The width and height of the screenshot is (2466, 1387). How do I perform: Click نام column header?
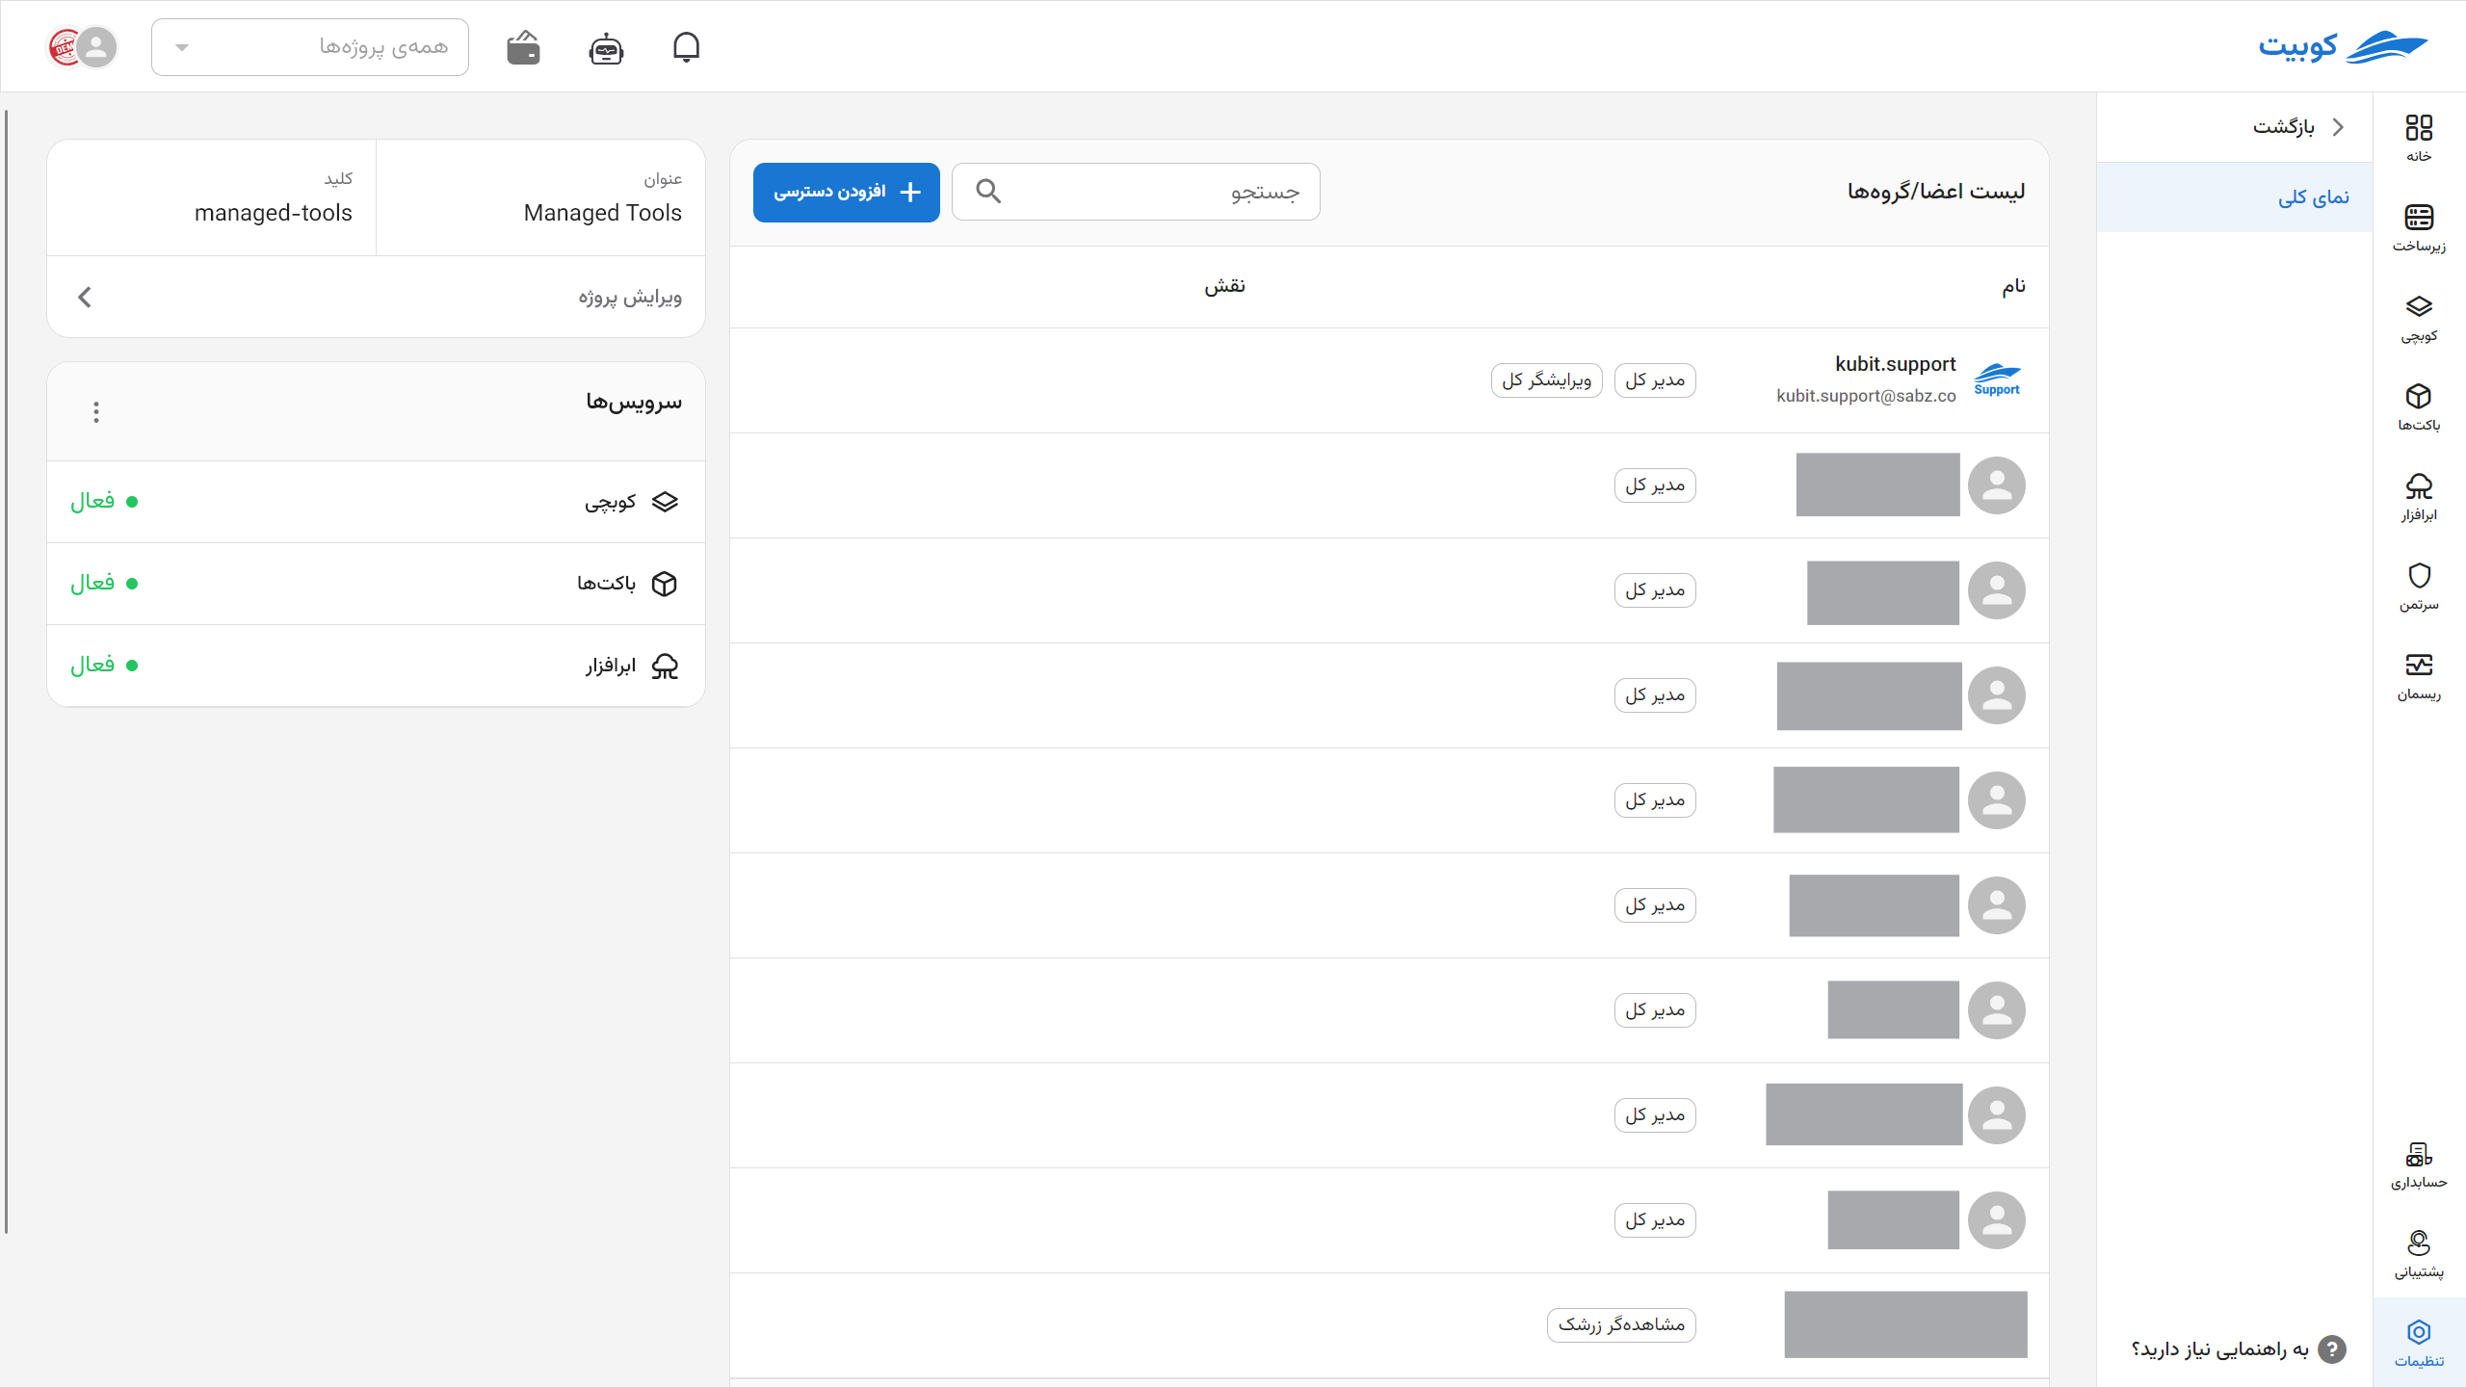click(2013, 286)
